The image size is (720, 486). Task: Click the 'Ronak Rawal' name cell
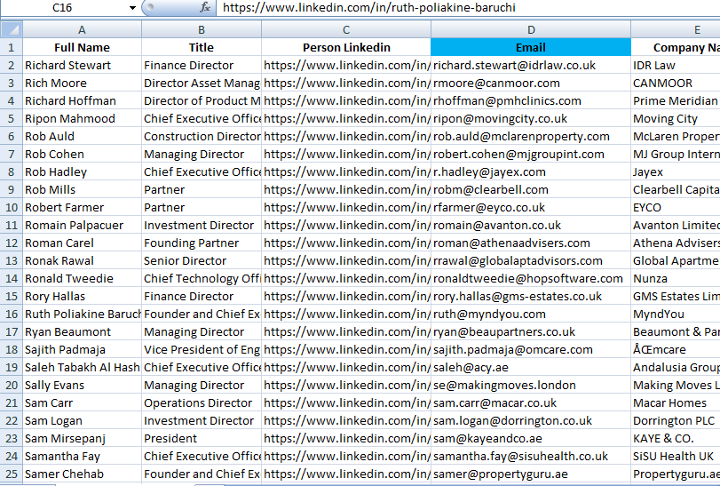[x=83, y=261]
